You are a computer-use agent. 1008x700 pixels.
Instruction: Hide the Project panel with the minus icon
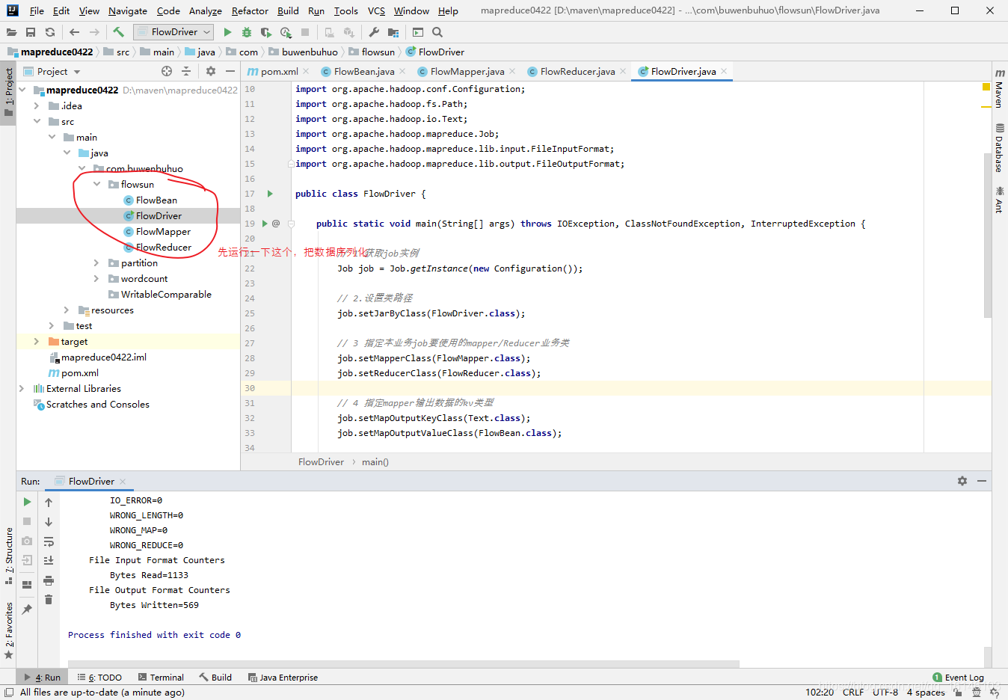(230, 71)
